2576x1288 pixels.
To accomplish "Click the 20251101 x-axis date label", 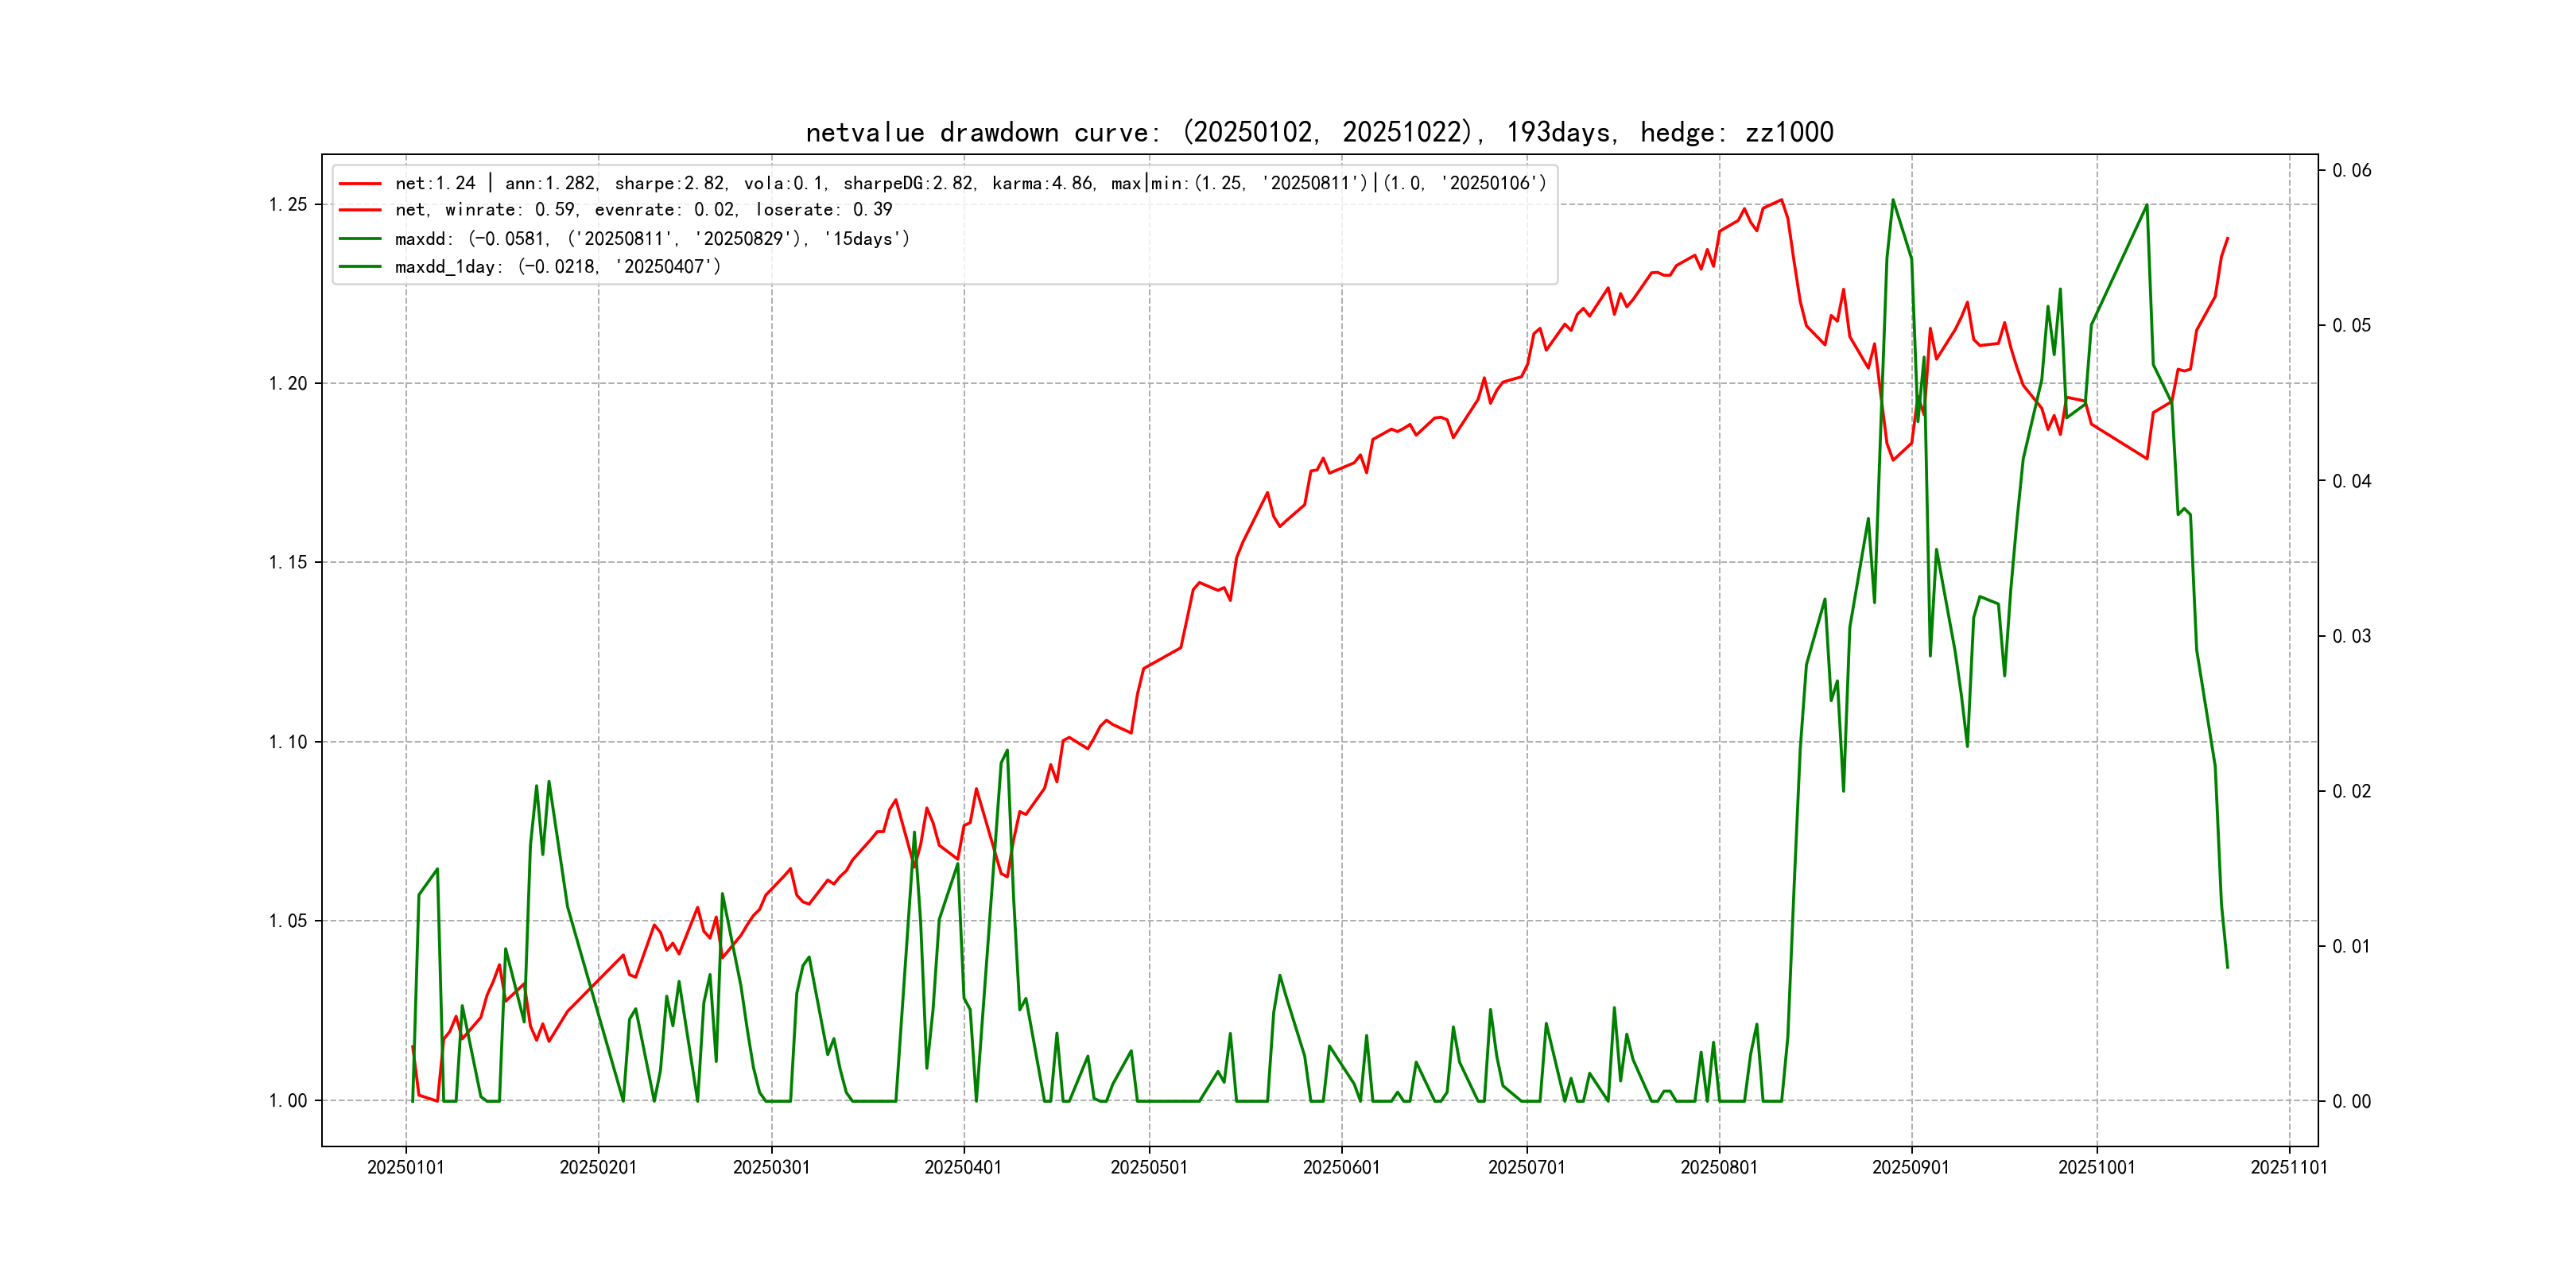I will (2289, 1167).
